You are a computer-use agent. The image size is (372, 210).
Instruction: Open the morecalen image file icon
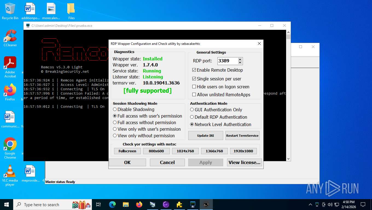pos(51,11)
